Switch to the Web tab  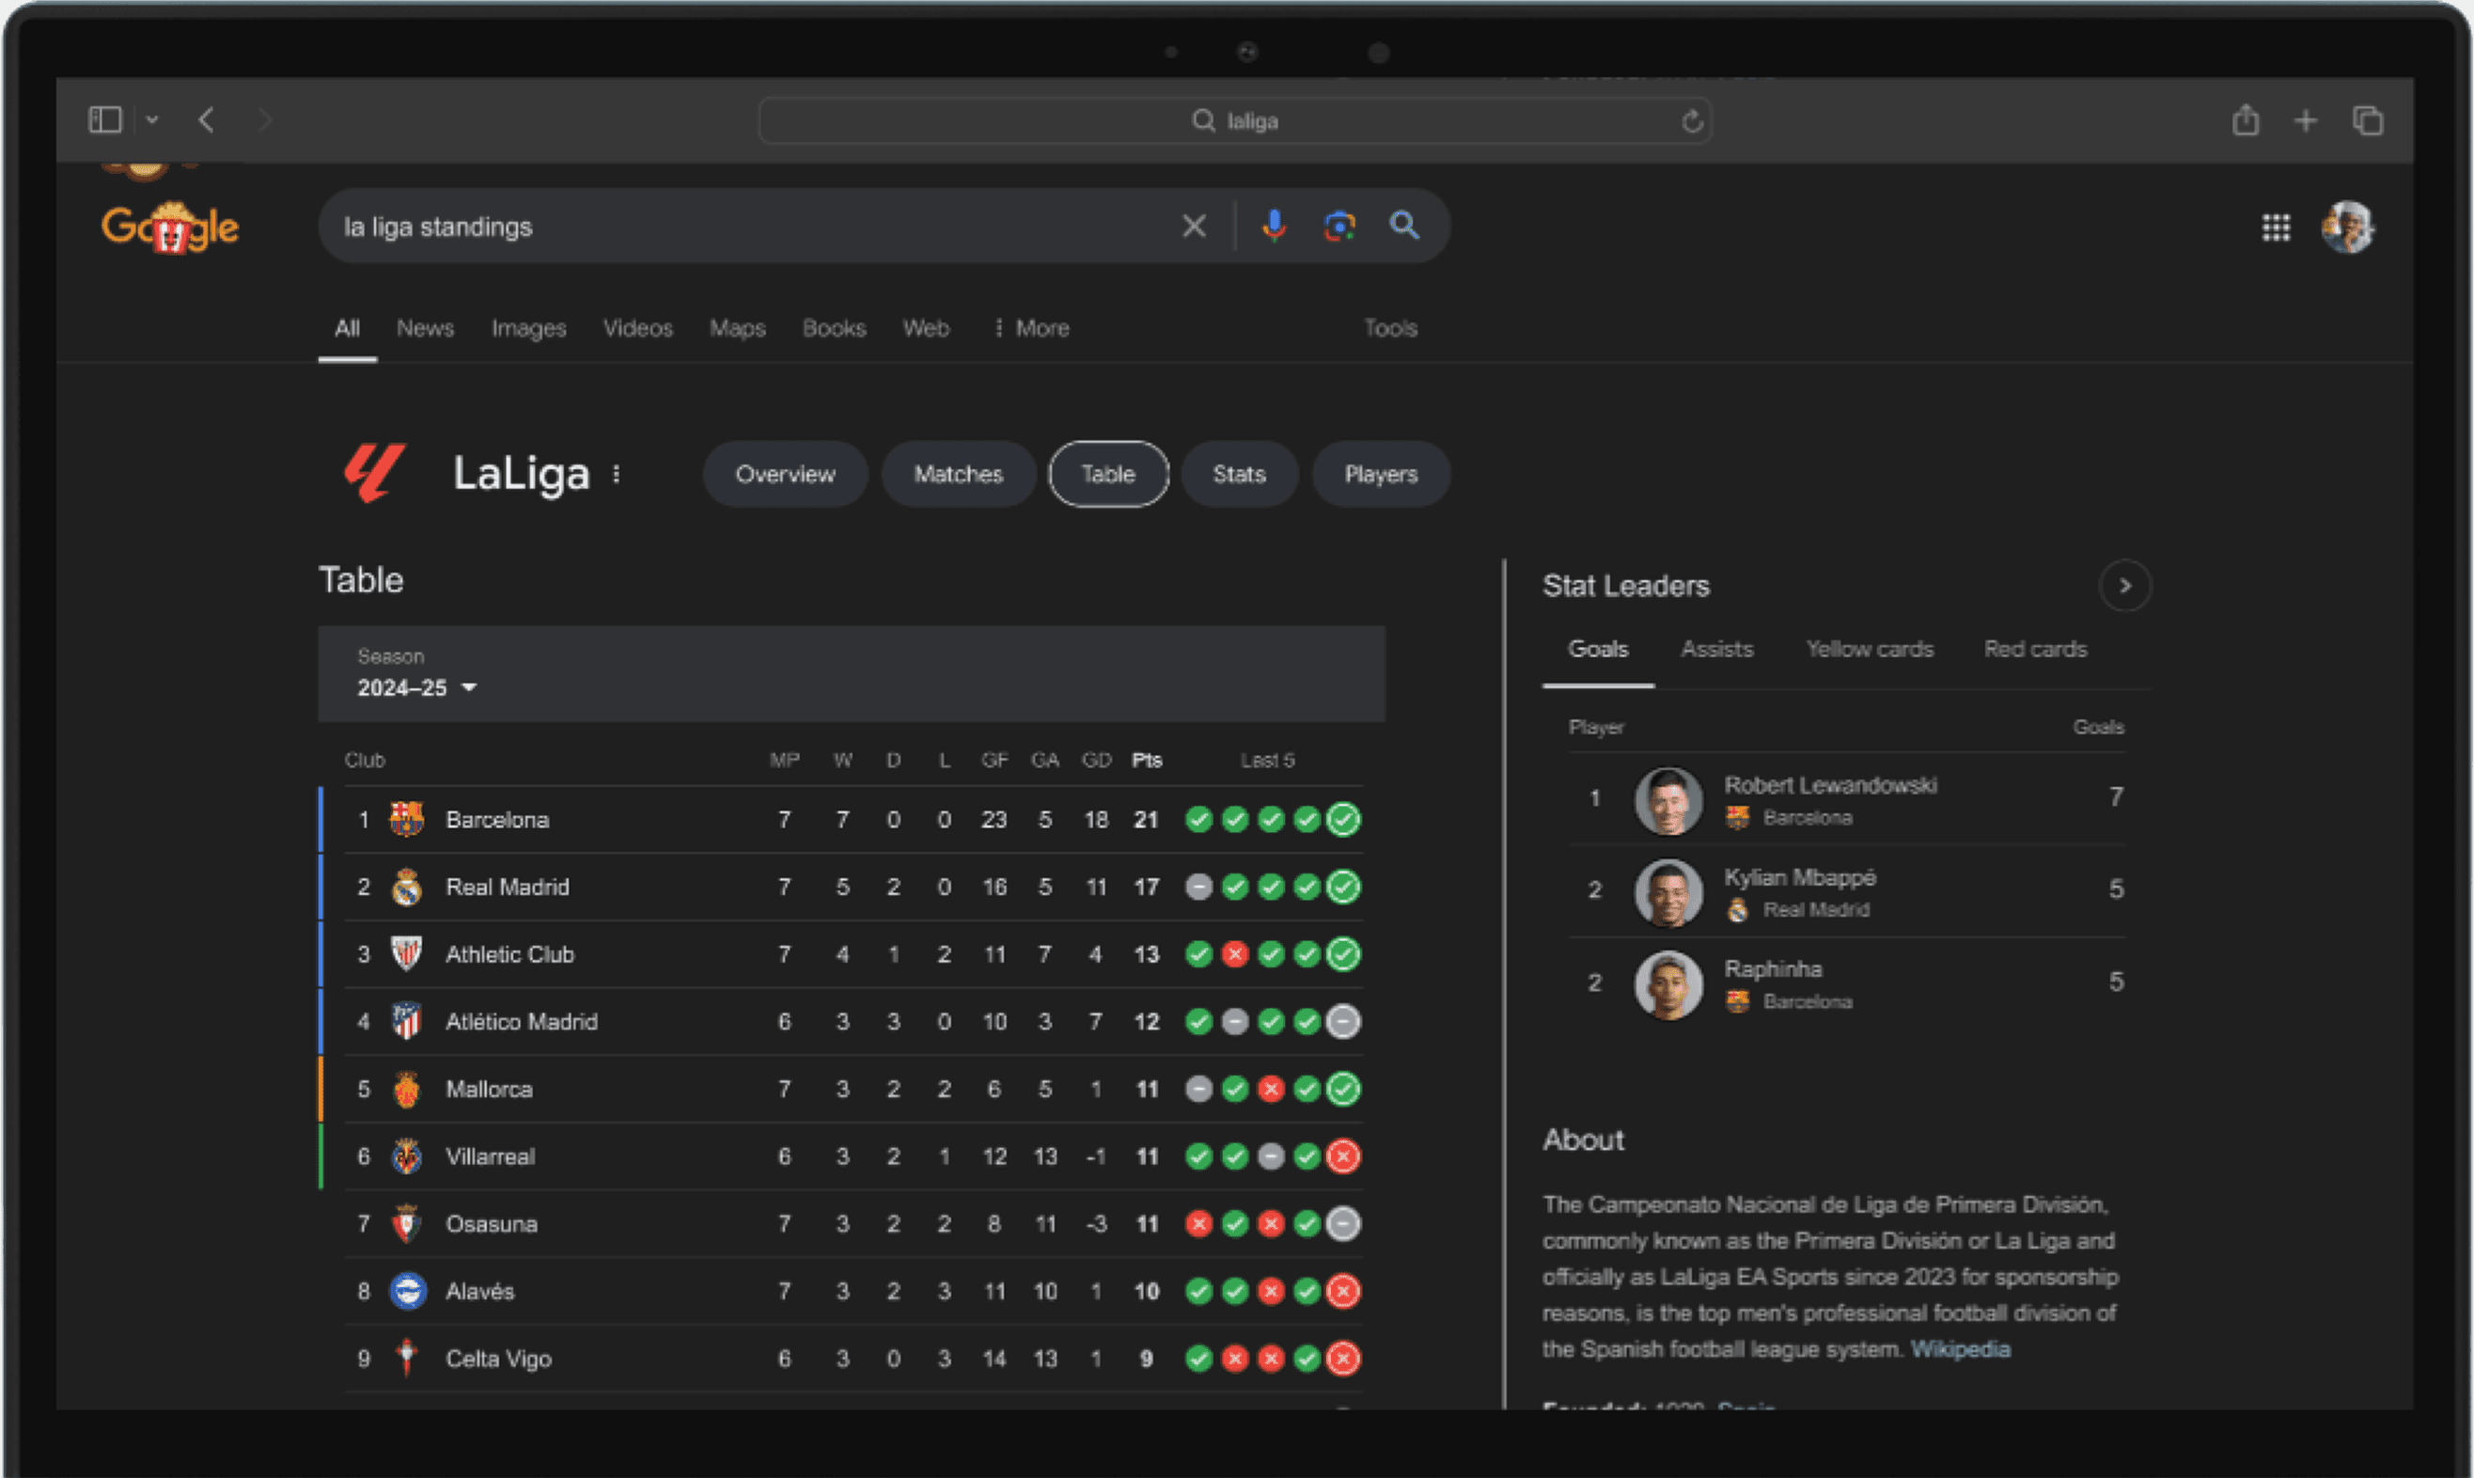(x=926, y=329)
